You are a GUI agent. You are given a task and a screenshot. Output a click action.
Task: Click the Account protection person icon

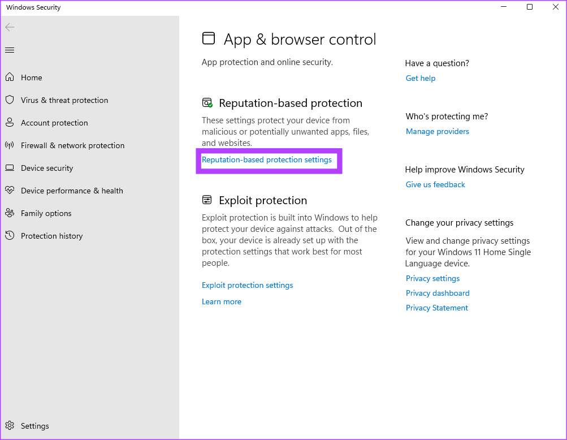(10, 122)
